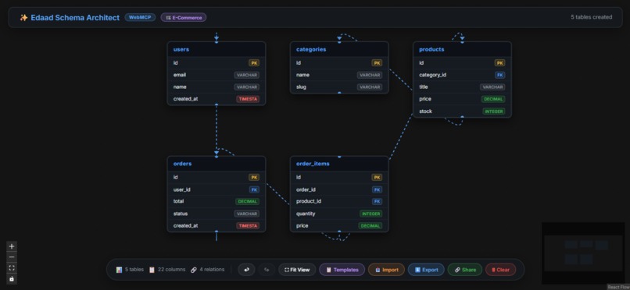Screen dimensions: 630x290
Task: Click the 22 columns stat
Action: pyautogui.click(x=167, y=270)
